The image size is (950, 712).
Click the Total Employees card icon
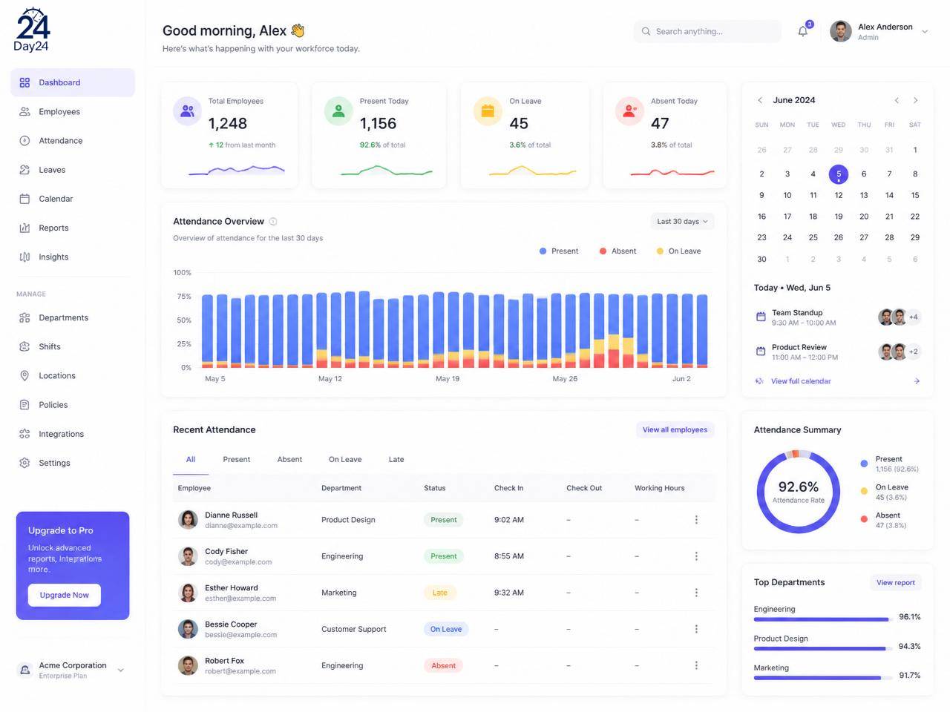187,111
